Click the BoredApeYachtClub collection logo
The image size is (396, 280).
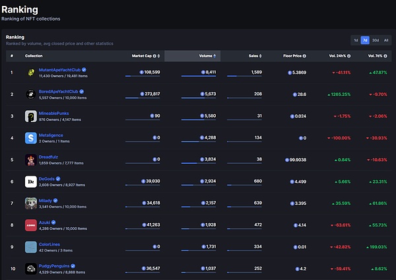point(31,94)
